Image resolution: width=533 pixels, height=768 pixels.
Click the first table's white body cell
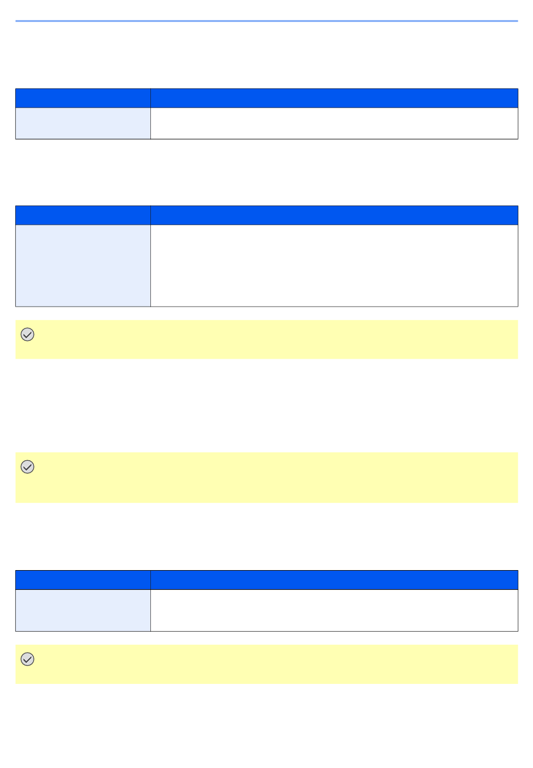334,123
